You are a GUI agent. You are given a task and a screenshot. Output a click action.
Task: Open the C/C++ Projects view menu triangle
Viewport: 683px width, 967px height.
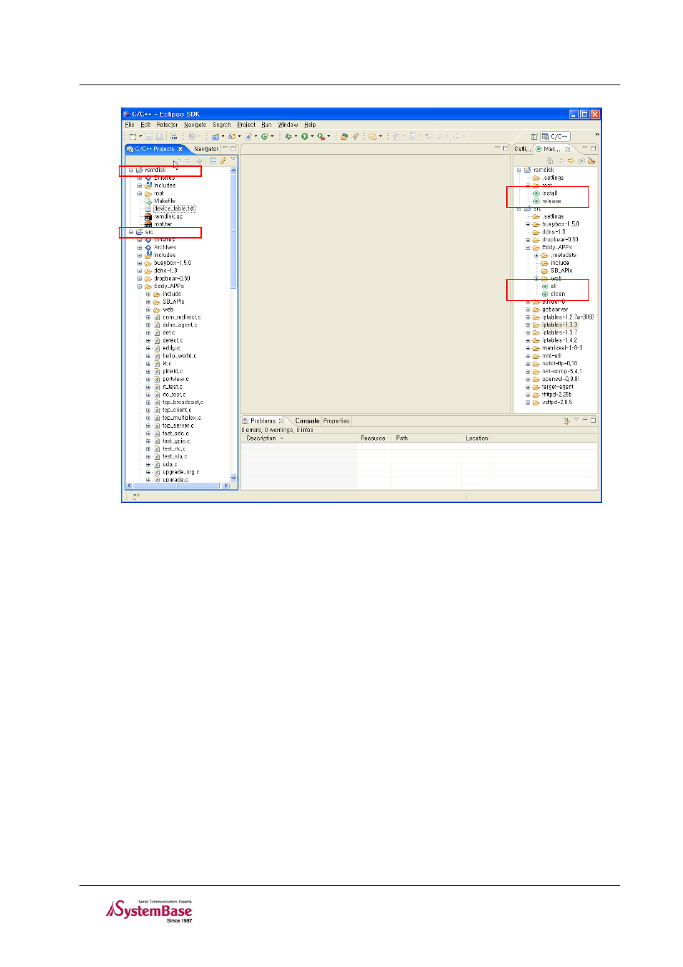tap(233, 158)
